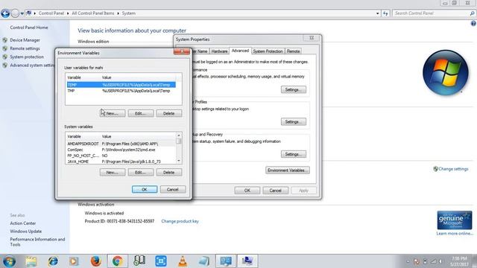Click Delete under User variables
The image size is (477, 268).
point(169,113)
